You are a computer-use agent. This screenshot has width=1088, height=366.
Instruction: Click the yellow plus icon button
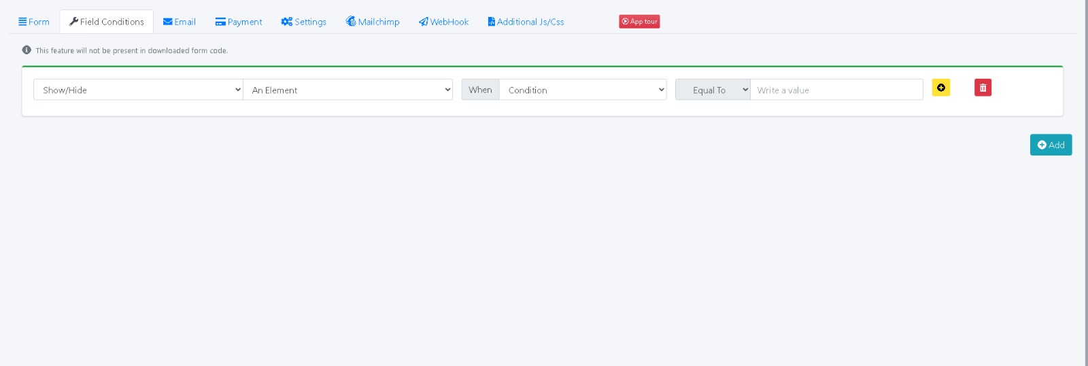(941, 88)
